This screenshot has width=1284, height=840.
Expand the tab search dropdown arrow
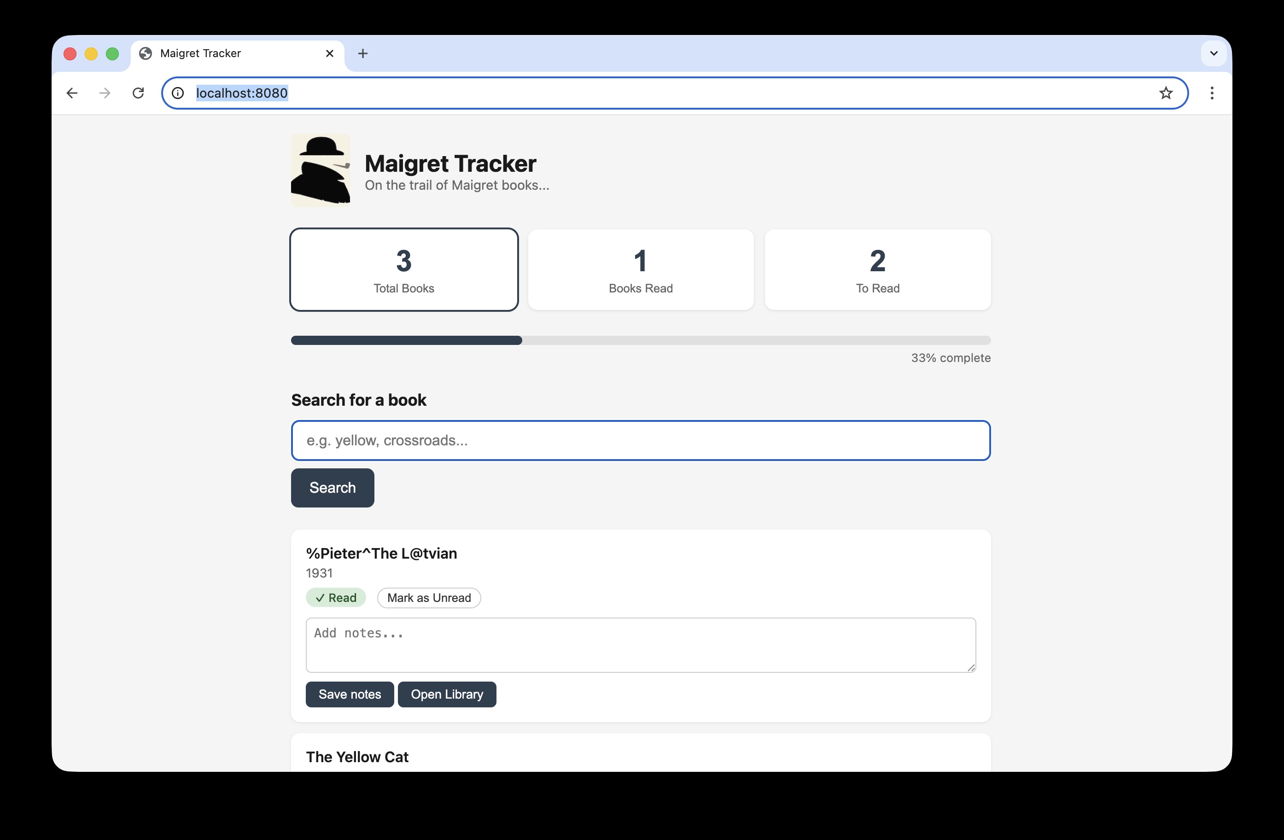pos(1214,53)
